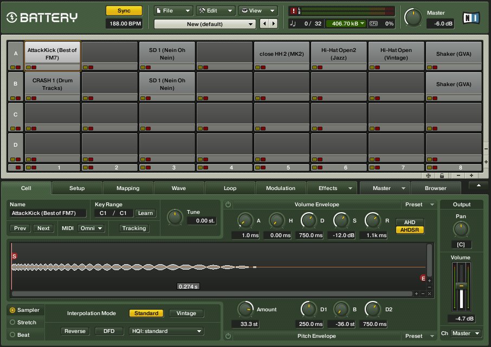Screen dimensions: 491x347
Task: Switch to the Loop tab
Action: (230, 188)
